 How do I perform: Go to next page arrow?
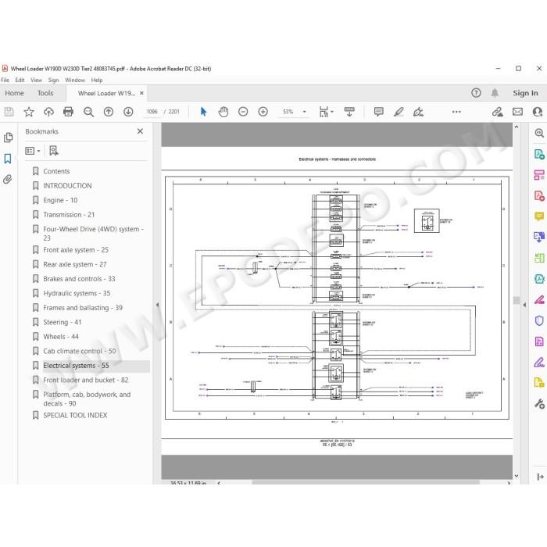point(128,112)
